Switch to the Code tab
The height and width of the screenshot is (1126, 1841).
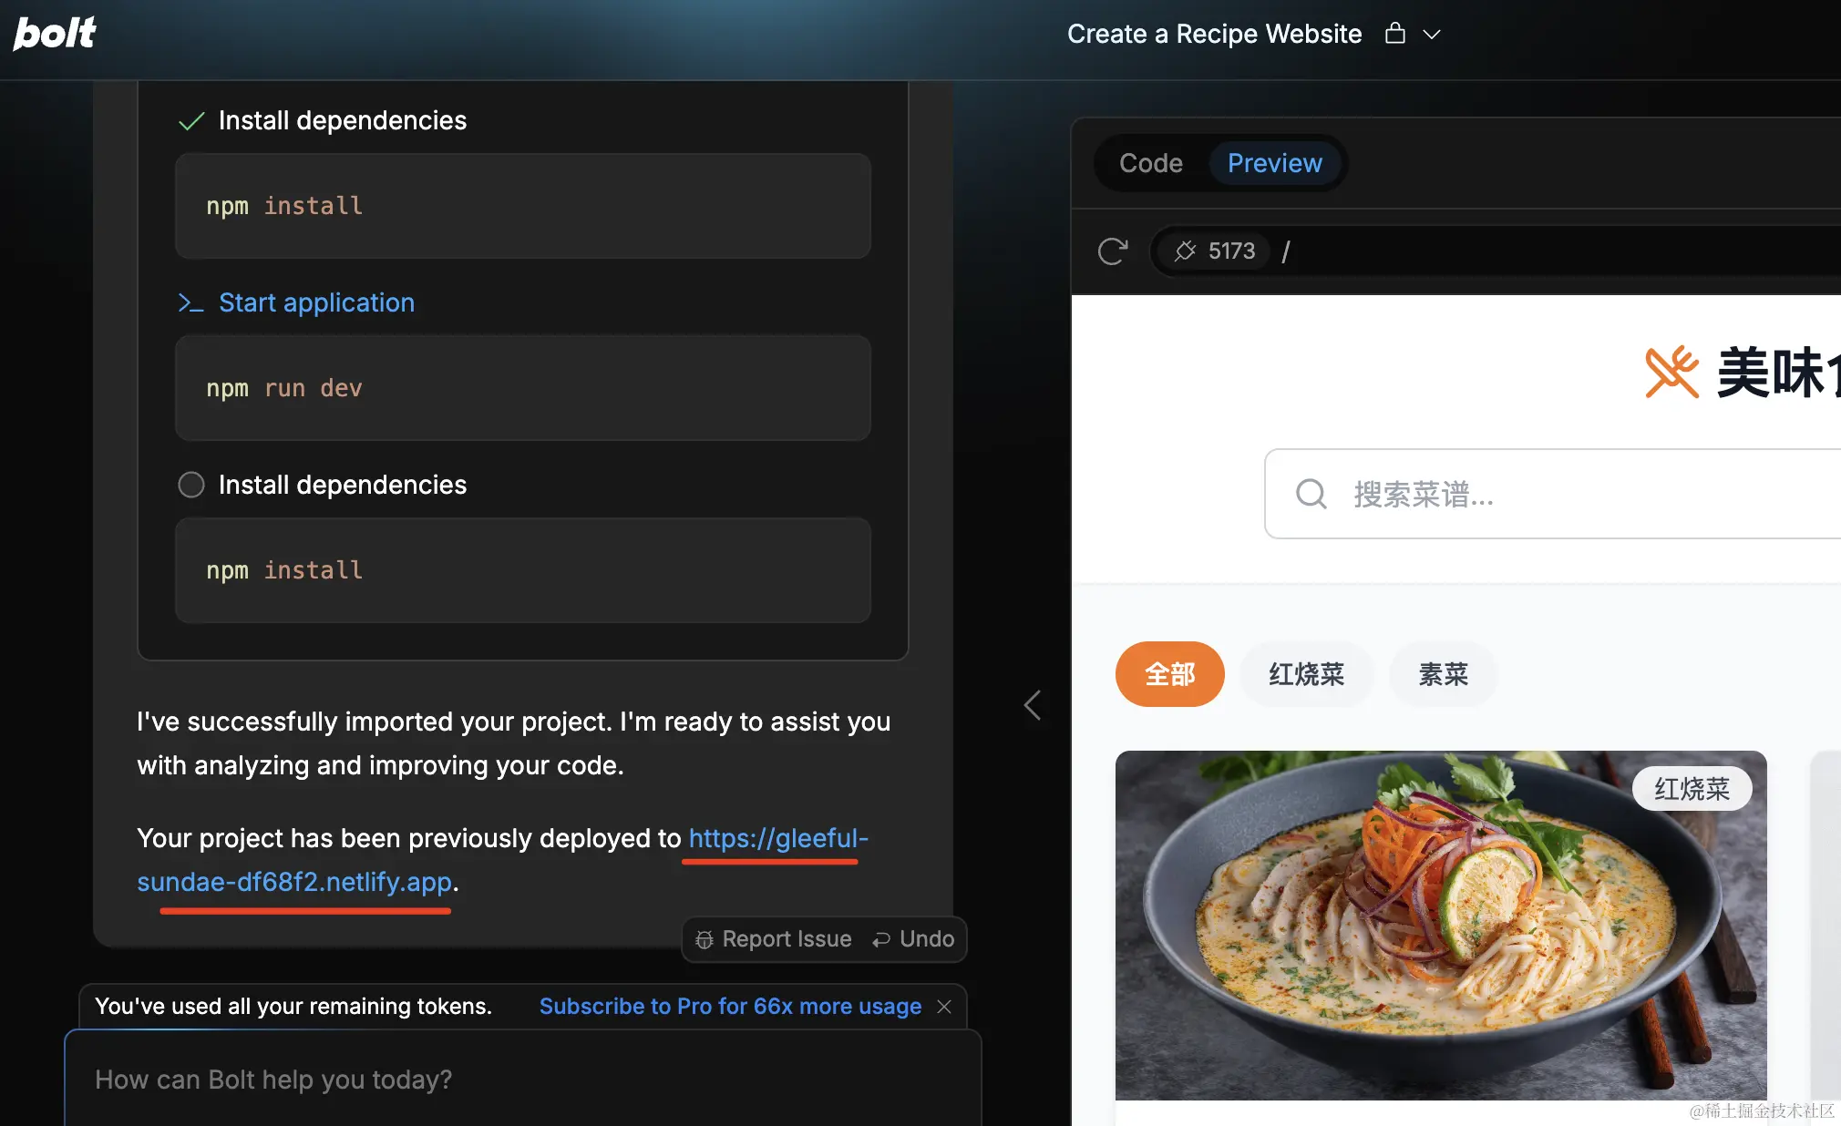pos(1151,163)
